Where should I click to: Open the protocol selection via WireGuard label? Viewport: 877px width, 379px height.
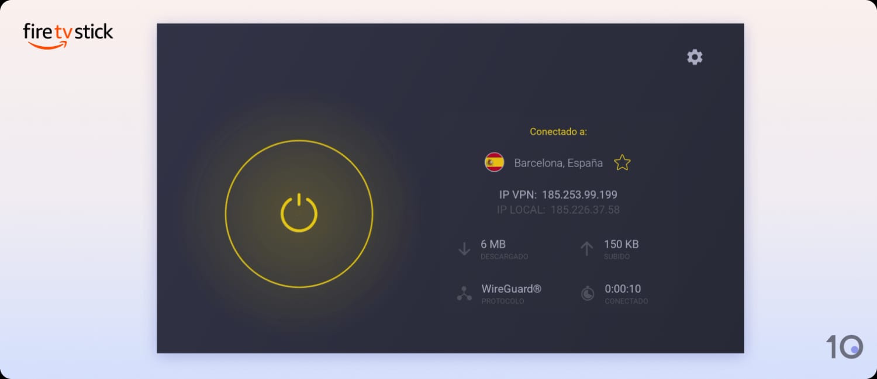click(x=511, y=288)
